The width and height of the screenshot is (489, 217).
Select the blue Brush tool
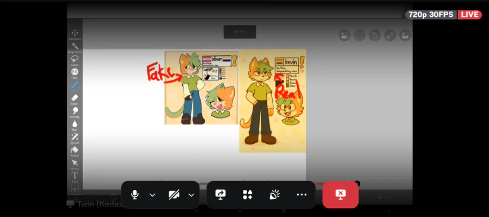pyautogui.click(x=74, y=85)
